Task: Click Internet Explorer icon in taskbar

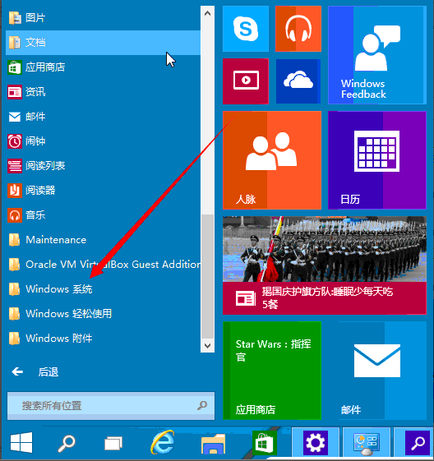Action: pyautogui.click(x=163, y=442)
